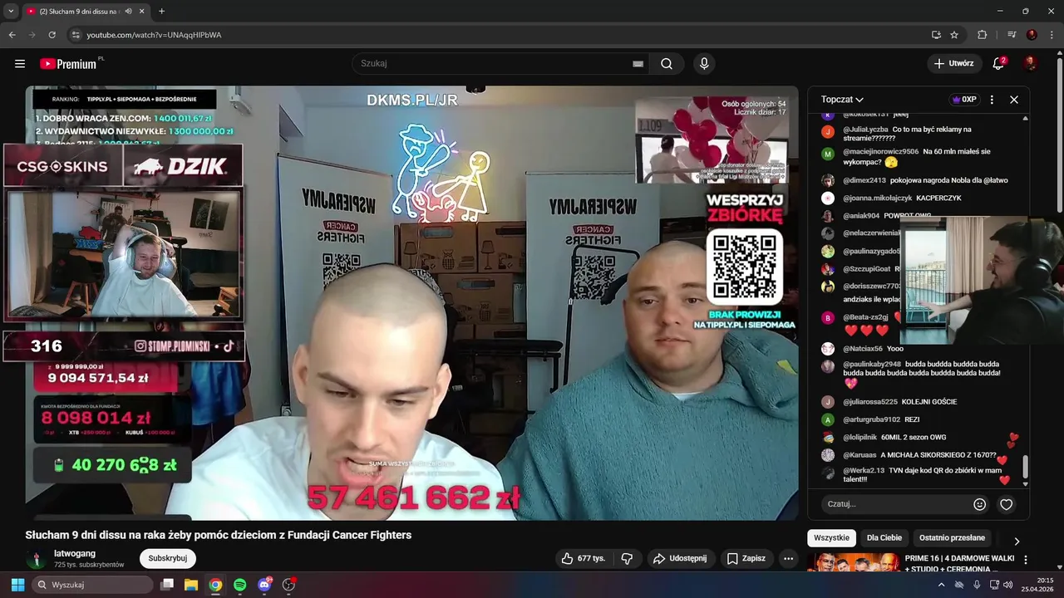Open the emoji picker in chat
Image resolution: width=1064 pixels, height=598 pixels.
coord(979,504)
